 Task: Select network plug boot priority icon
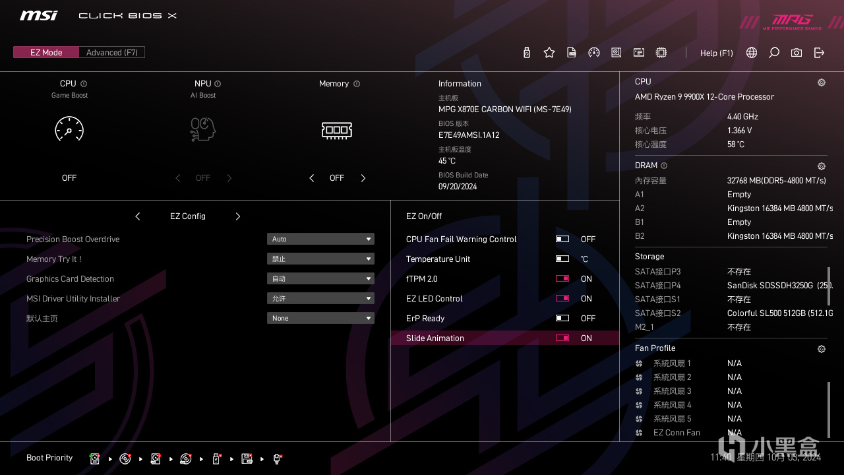pos(277,459)
